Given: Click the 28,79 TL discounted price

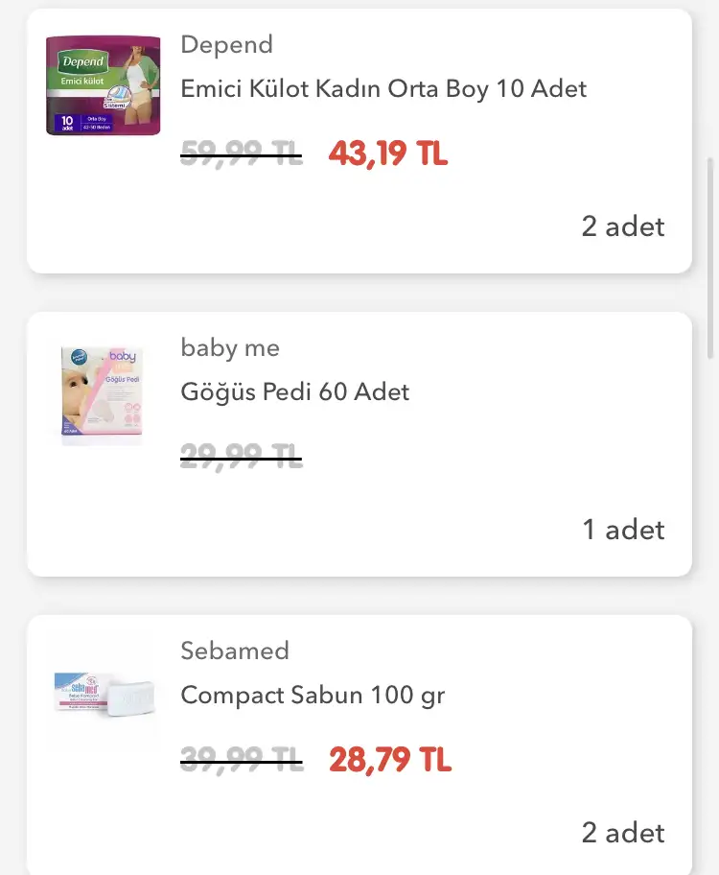Looking at the screenshot, I should pyautogui.click(x=390, y=761).
